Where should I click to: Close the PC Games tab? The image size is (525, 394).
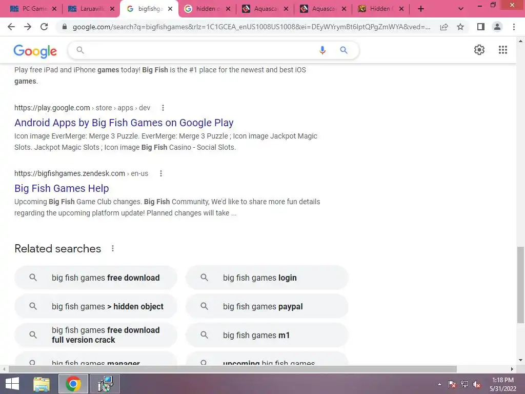coord(54,9)
